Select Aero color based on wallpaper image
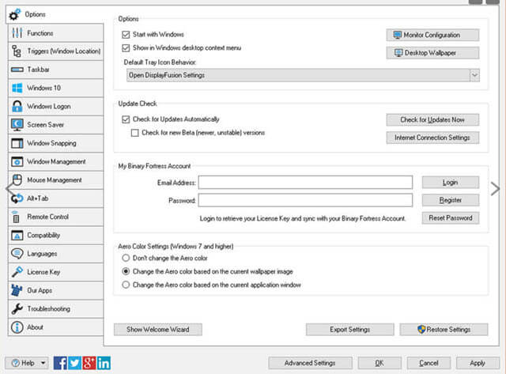 [x=126, y=271]
